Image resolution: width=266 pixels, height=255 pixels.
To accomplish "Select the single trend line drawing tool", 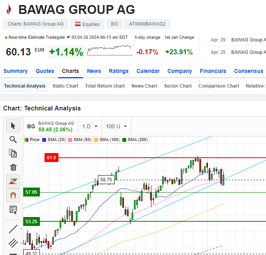I will click(13, 229).
